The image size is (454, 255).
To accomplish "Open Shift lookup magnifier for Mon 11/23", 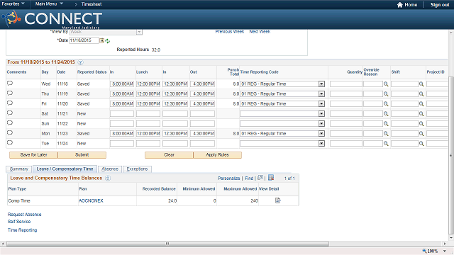I will click(x=421, y=134).
